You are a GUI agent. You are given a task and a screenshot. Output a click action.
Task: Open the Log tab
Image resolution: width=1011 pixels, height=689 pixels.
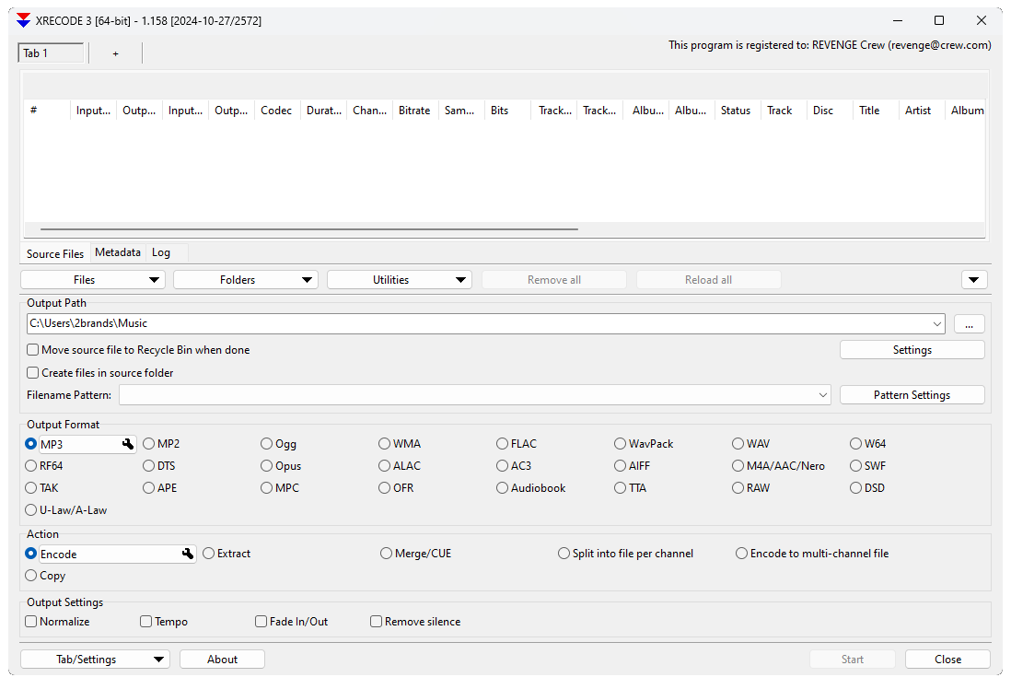[x=161, y=252]
